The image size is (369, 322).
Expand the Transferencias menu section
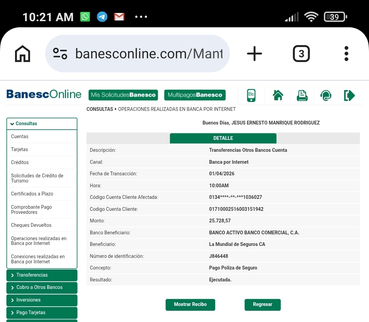point(42,275)
